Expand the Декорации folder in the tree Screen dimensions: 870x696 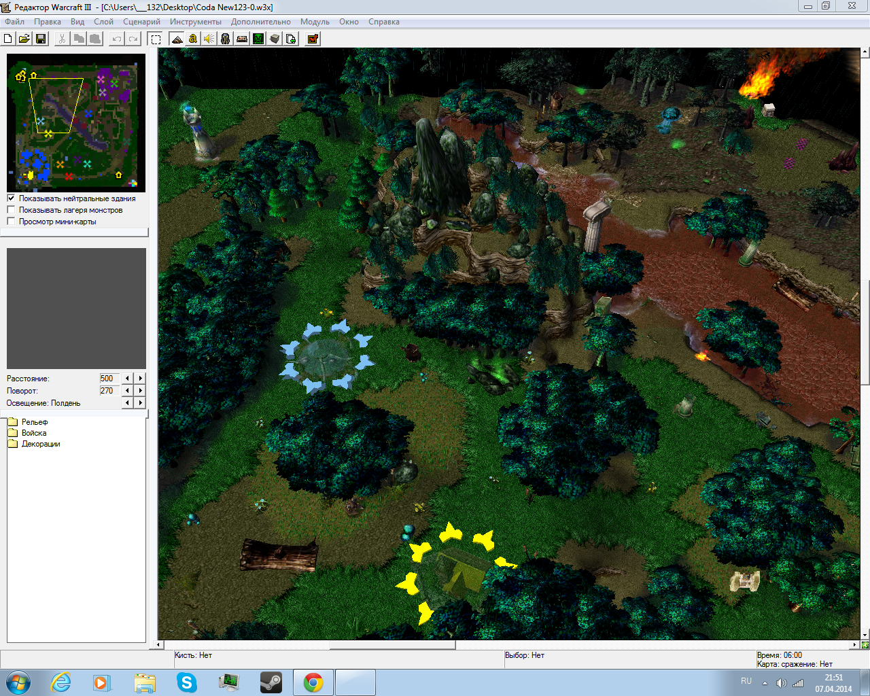pyautogui.click(x=34, y=444)
